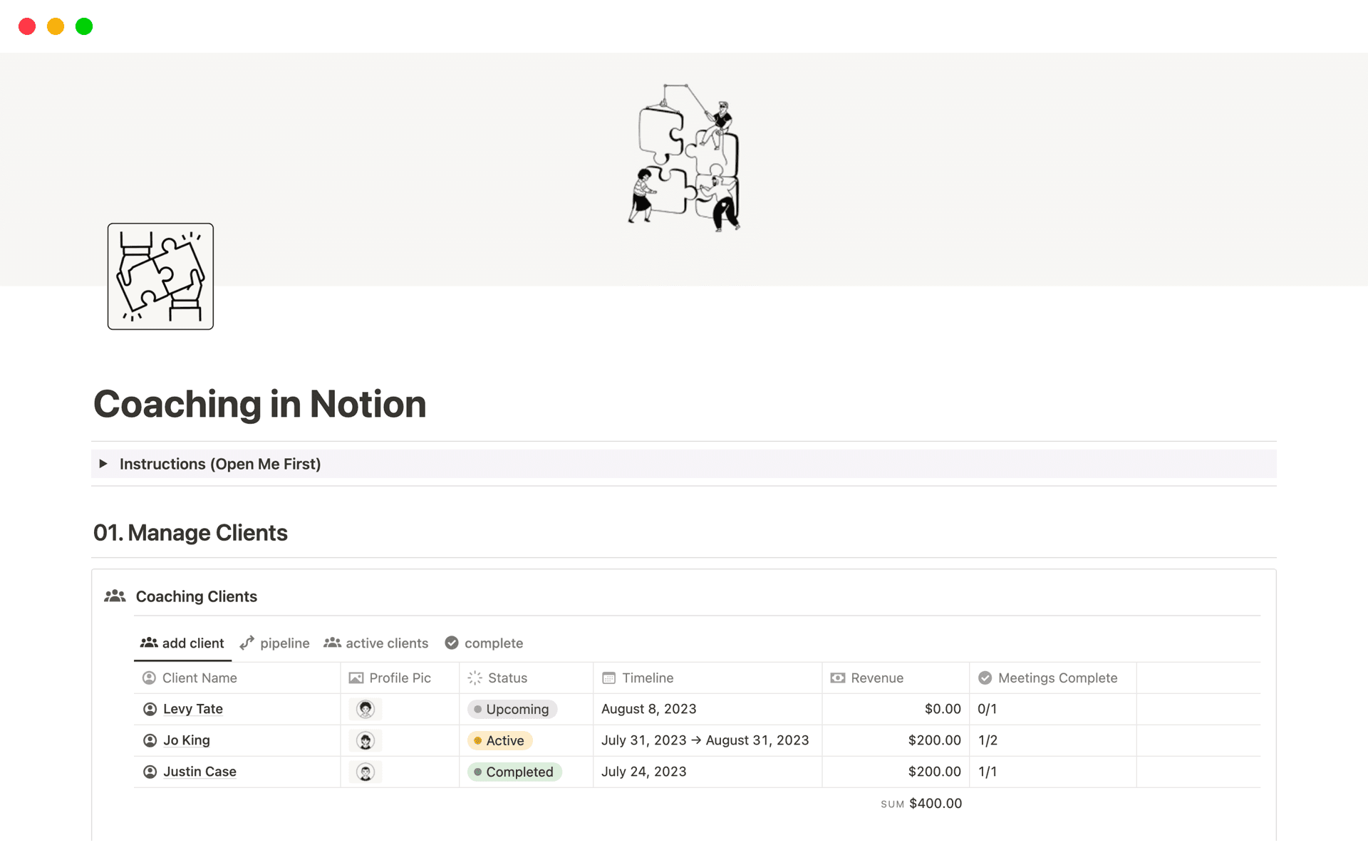This screenshot has width=1368, height=855.
Task: Click the checkmark icon in Meetings Complete header
Action: [985, 678]
